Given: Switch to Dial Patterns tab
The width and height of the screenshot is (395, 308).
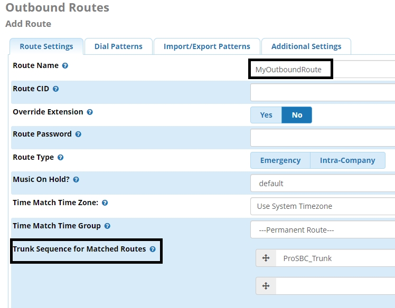Looking at the screenshot, I should [x=118, y=46].
